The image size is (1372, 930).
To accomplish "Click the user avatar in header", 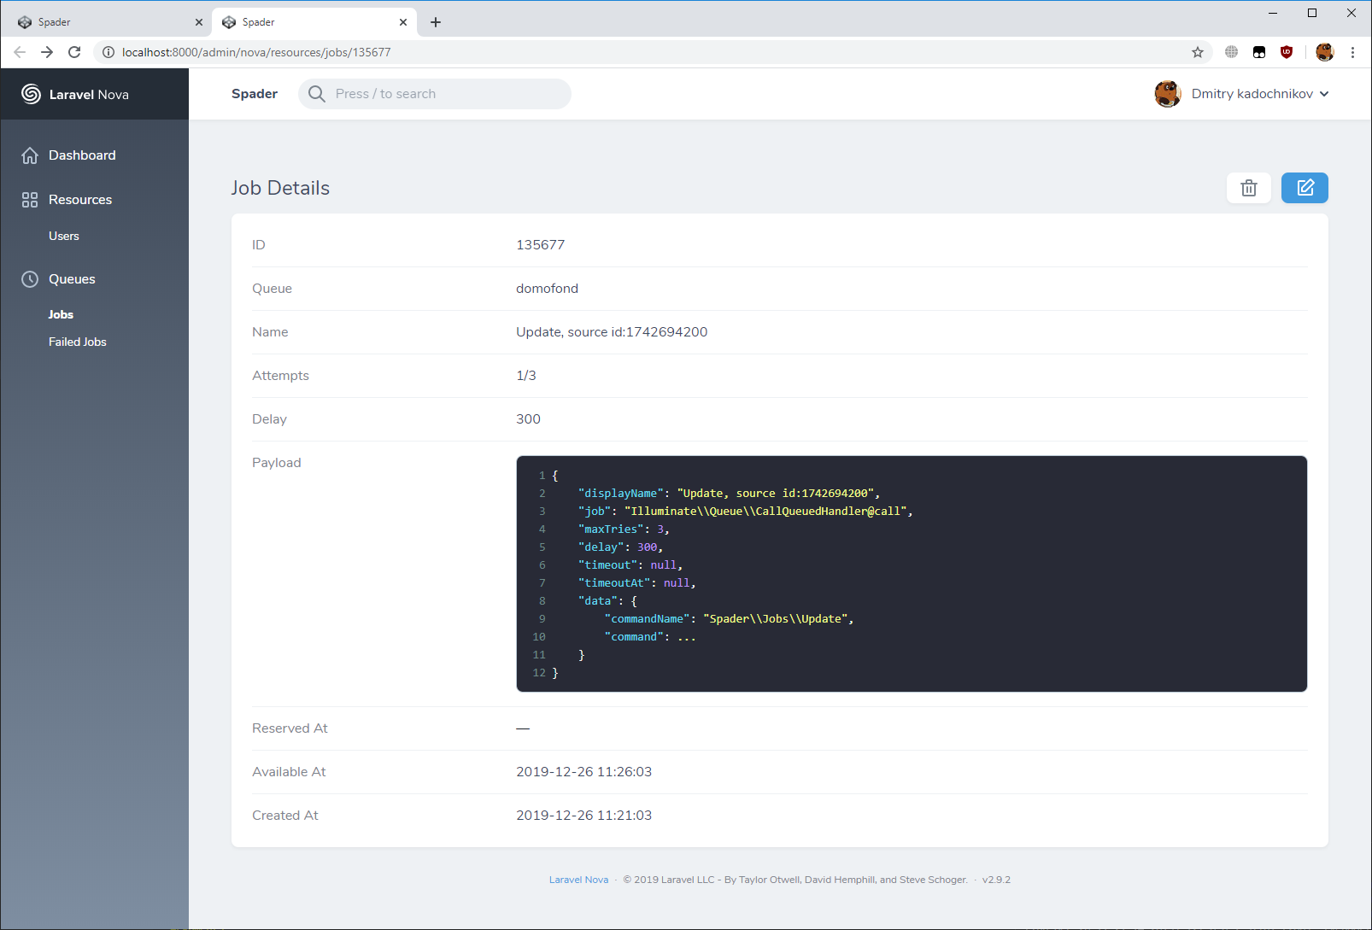I will click(1168, 94).
